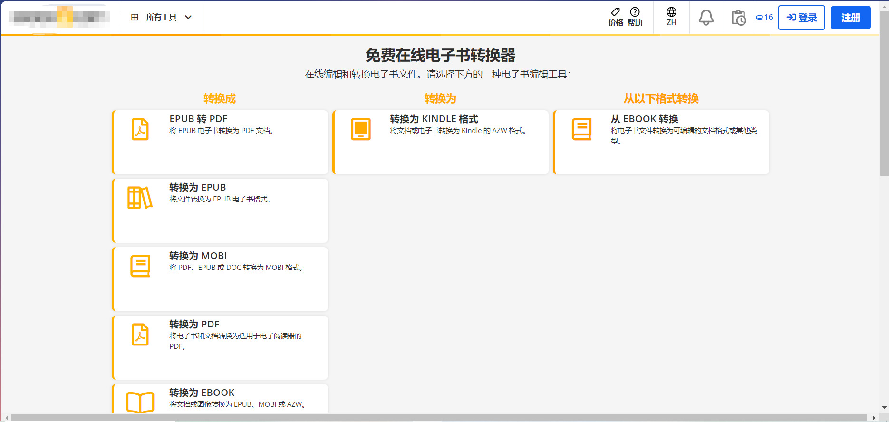This screenshot has height=422, width=889.
Task: Open the 转换为 KINDLE 格式 link
Action: tap(434, 119)
